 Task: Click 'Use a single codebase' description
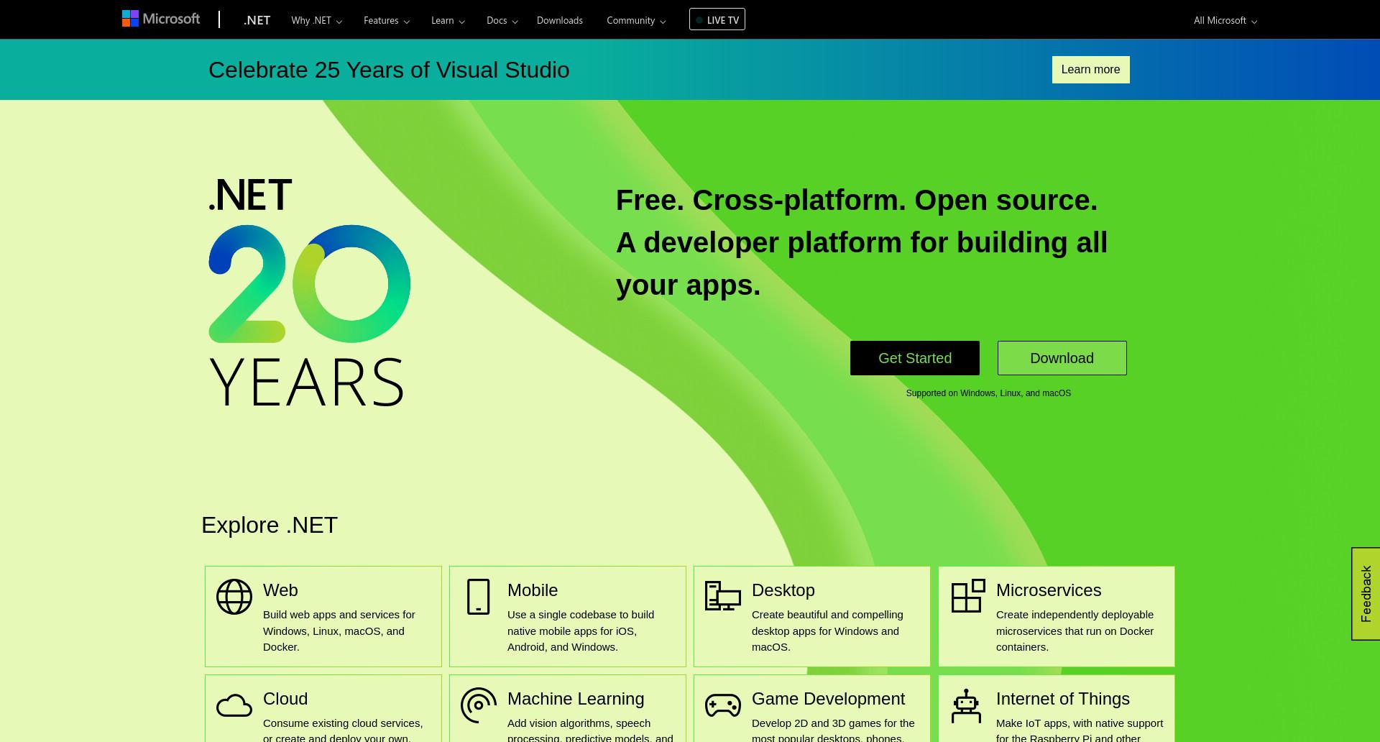tap(581, 631)
